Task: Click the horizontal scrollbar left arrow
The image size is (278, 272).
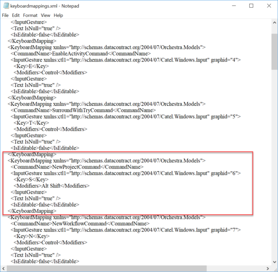Action: (3, 269)
